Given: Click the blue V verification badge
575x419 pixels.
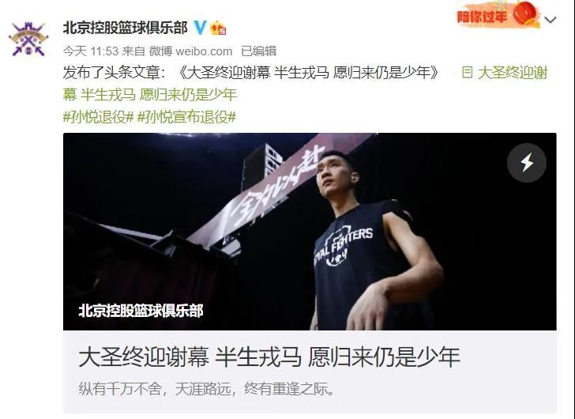Looking at the screenshot, I should pos(200,28).
